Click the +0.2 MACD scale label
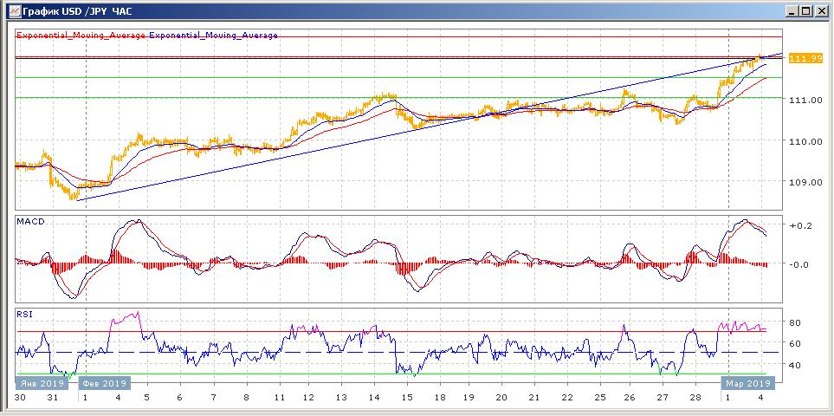The image size is (834, 416). (x=799, y=224)
